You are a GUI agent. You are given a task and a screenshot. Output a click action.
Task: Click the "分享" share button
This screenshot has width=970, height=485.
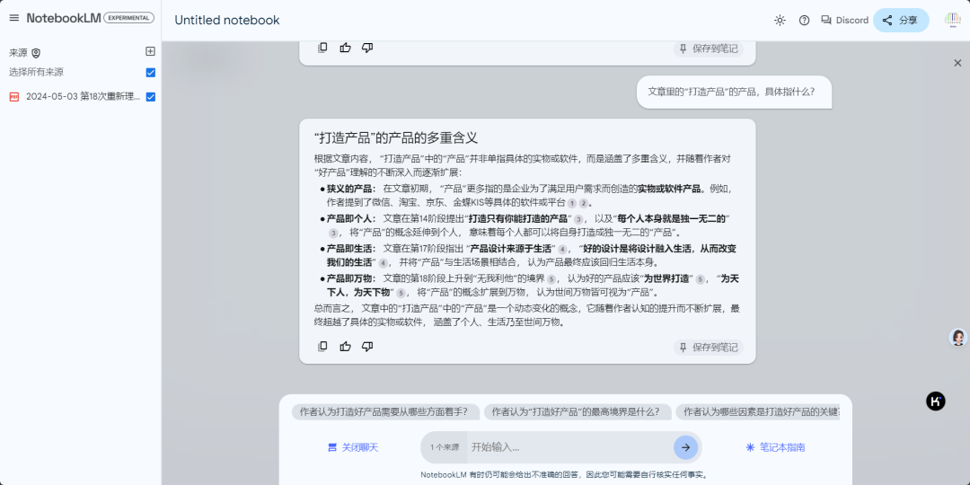point(900,20)
